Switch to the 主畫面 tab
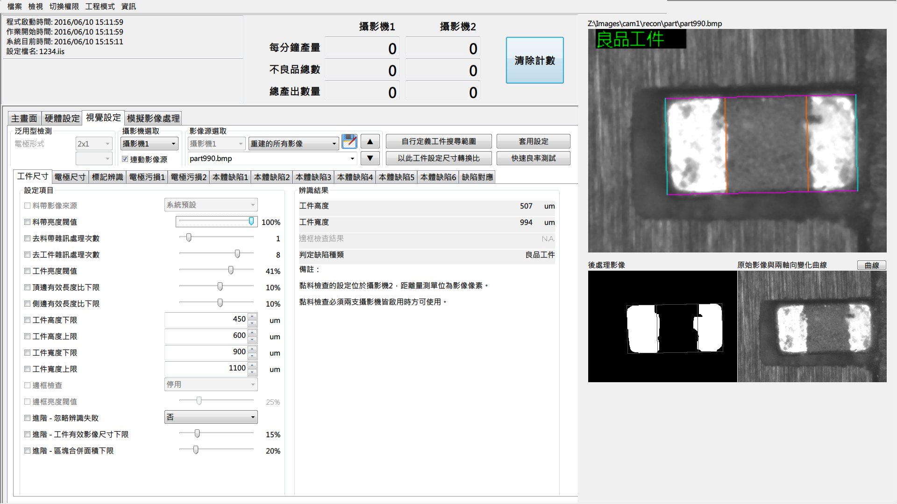Screen dimensions: 897x504 click(x=24, y=119)
